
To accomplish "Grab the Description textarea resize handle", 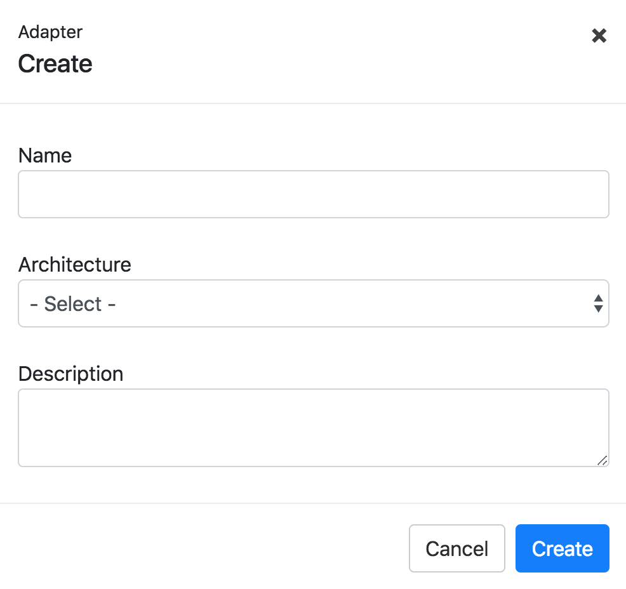I will [x=602, y=460].
